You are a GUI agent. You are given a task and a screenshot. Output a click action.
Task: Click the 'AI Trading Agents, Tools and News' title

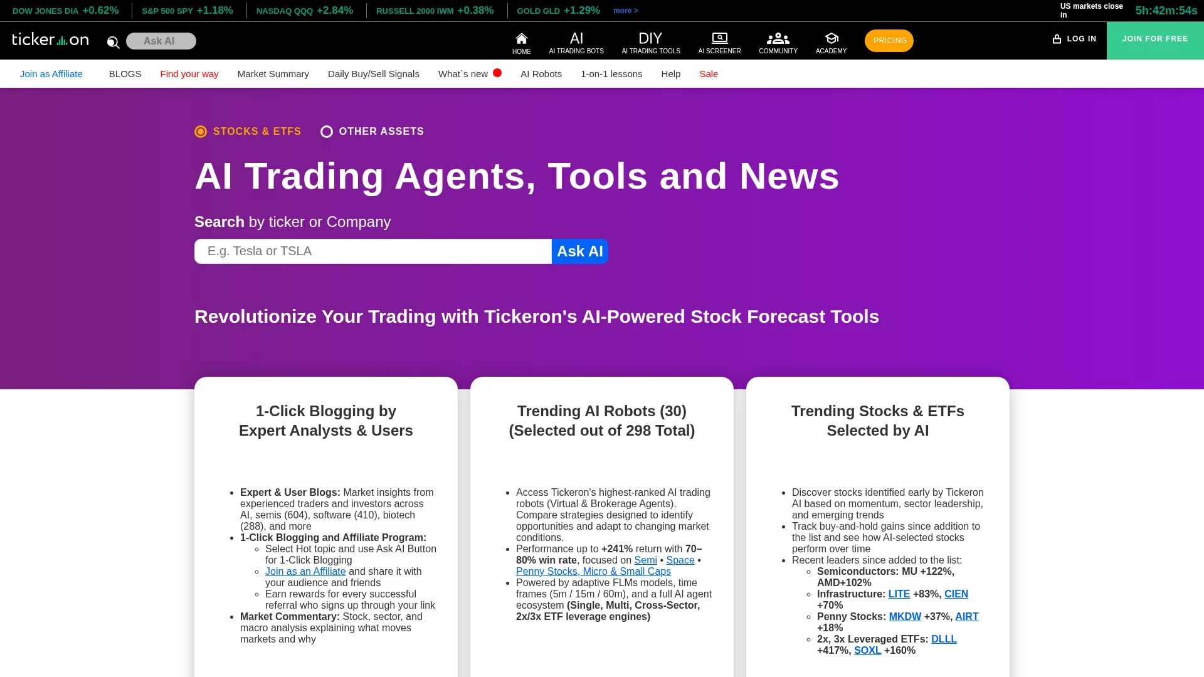pyautogui.click(x=517, y=176)
